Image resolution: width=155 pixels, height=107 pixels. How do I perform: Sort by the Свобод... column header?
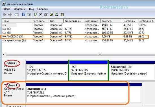click(x=130, y=21)
